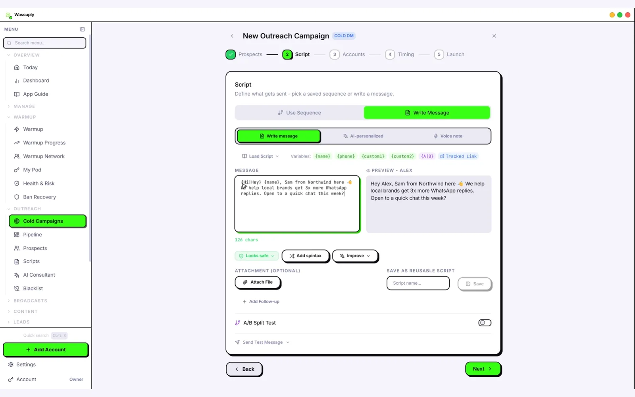Insert {custom1} variable chip
The width and height of the screenshot is (635, 397).
pyautogui.click(x=373, y=156)
